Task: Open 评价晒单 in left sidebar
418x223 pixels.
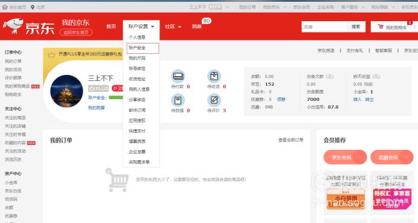Action: tap(13, 78)
